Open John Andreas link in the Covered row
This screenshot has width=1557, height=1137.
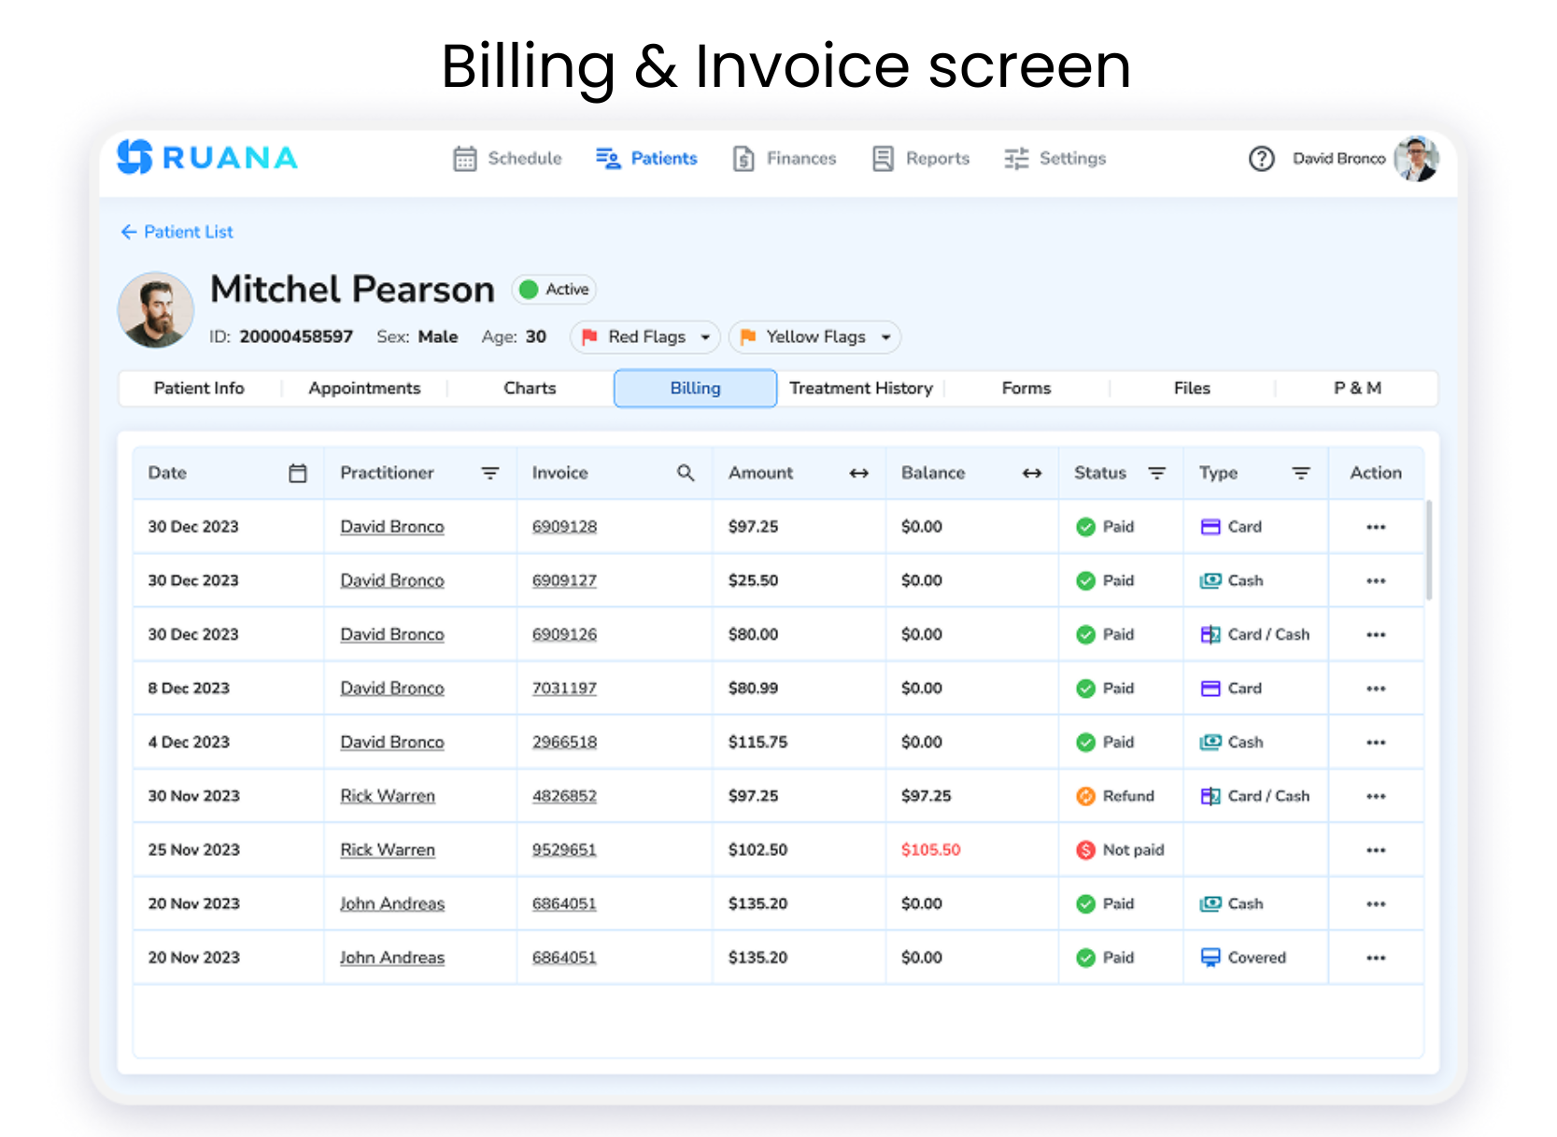tap(392, 958)
